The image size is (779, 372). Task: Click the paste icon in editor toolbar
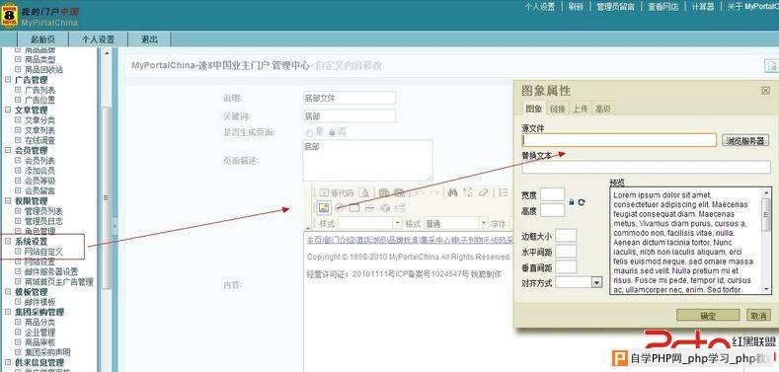pos(384,192)
